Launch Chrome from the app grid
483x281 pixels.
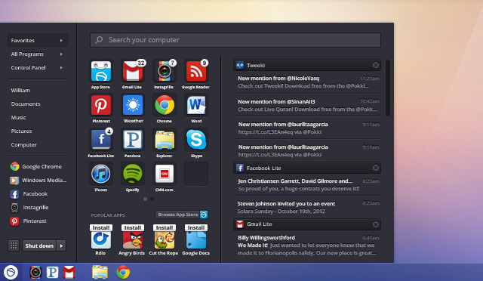click(165, 106)
